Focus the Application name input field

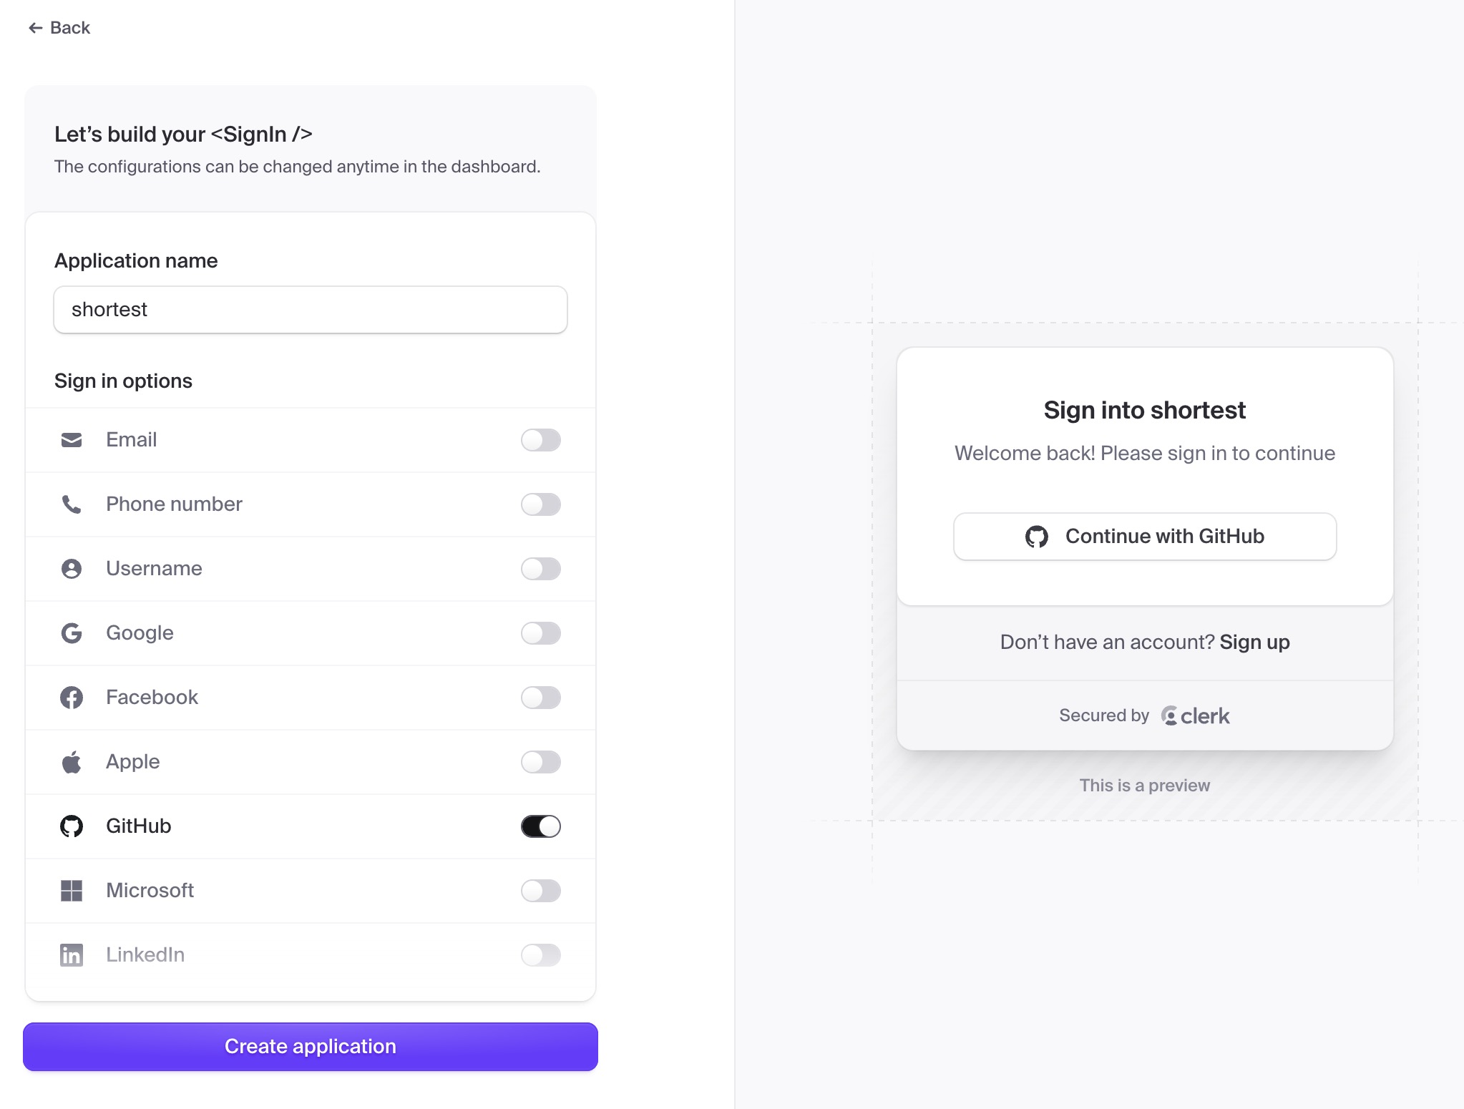[311, 310]
